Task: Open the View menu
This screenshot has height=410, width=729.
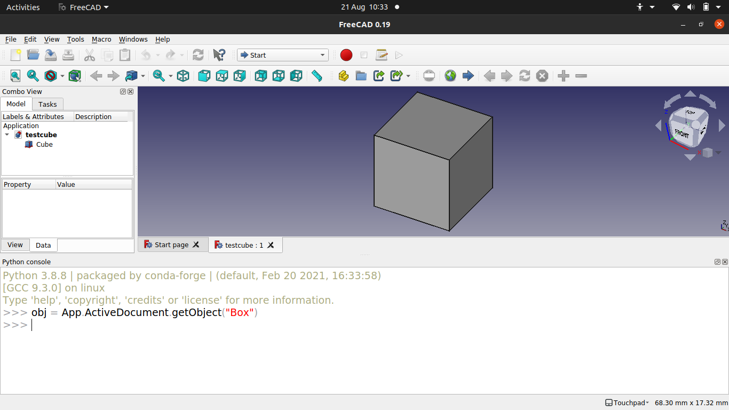Action: click(x=52, y=39)
